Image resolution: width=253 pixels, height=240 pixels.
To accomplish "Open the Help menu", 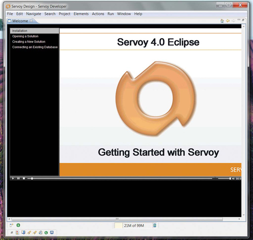I will [x=138, y=14].
